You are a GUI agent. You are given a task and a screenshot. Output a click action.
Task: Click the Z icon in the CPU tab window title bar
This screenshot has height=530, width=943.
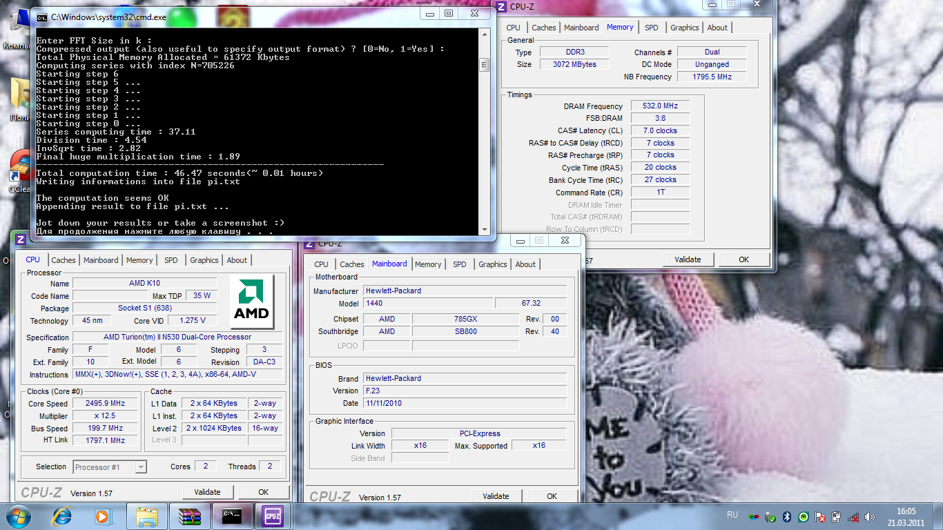20,239
